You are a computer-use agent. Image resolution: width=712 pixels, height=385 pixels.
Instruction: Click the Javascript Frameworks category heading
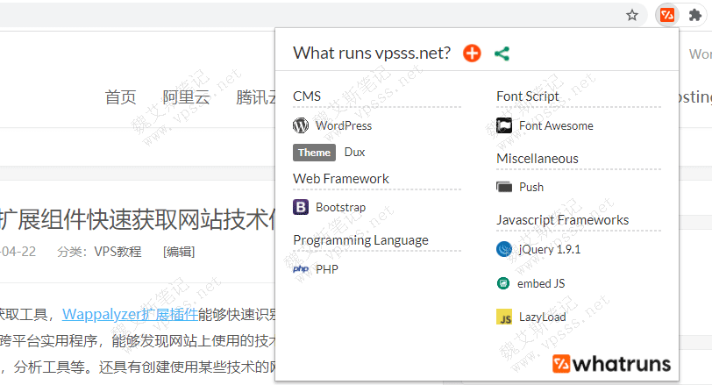click(563, 220)
